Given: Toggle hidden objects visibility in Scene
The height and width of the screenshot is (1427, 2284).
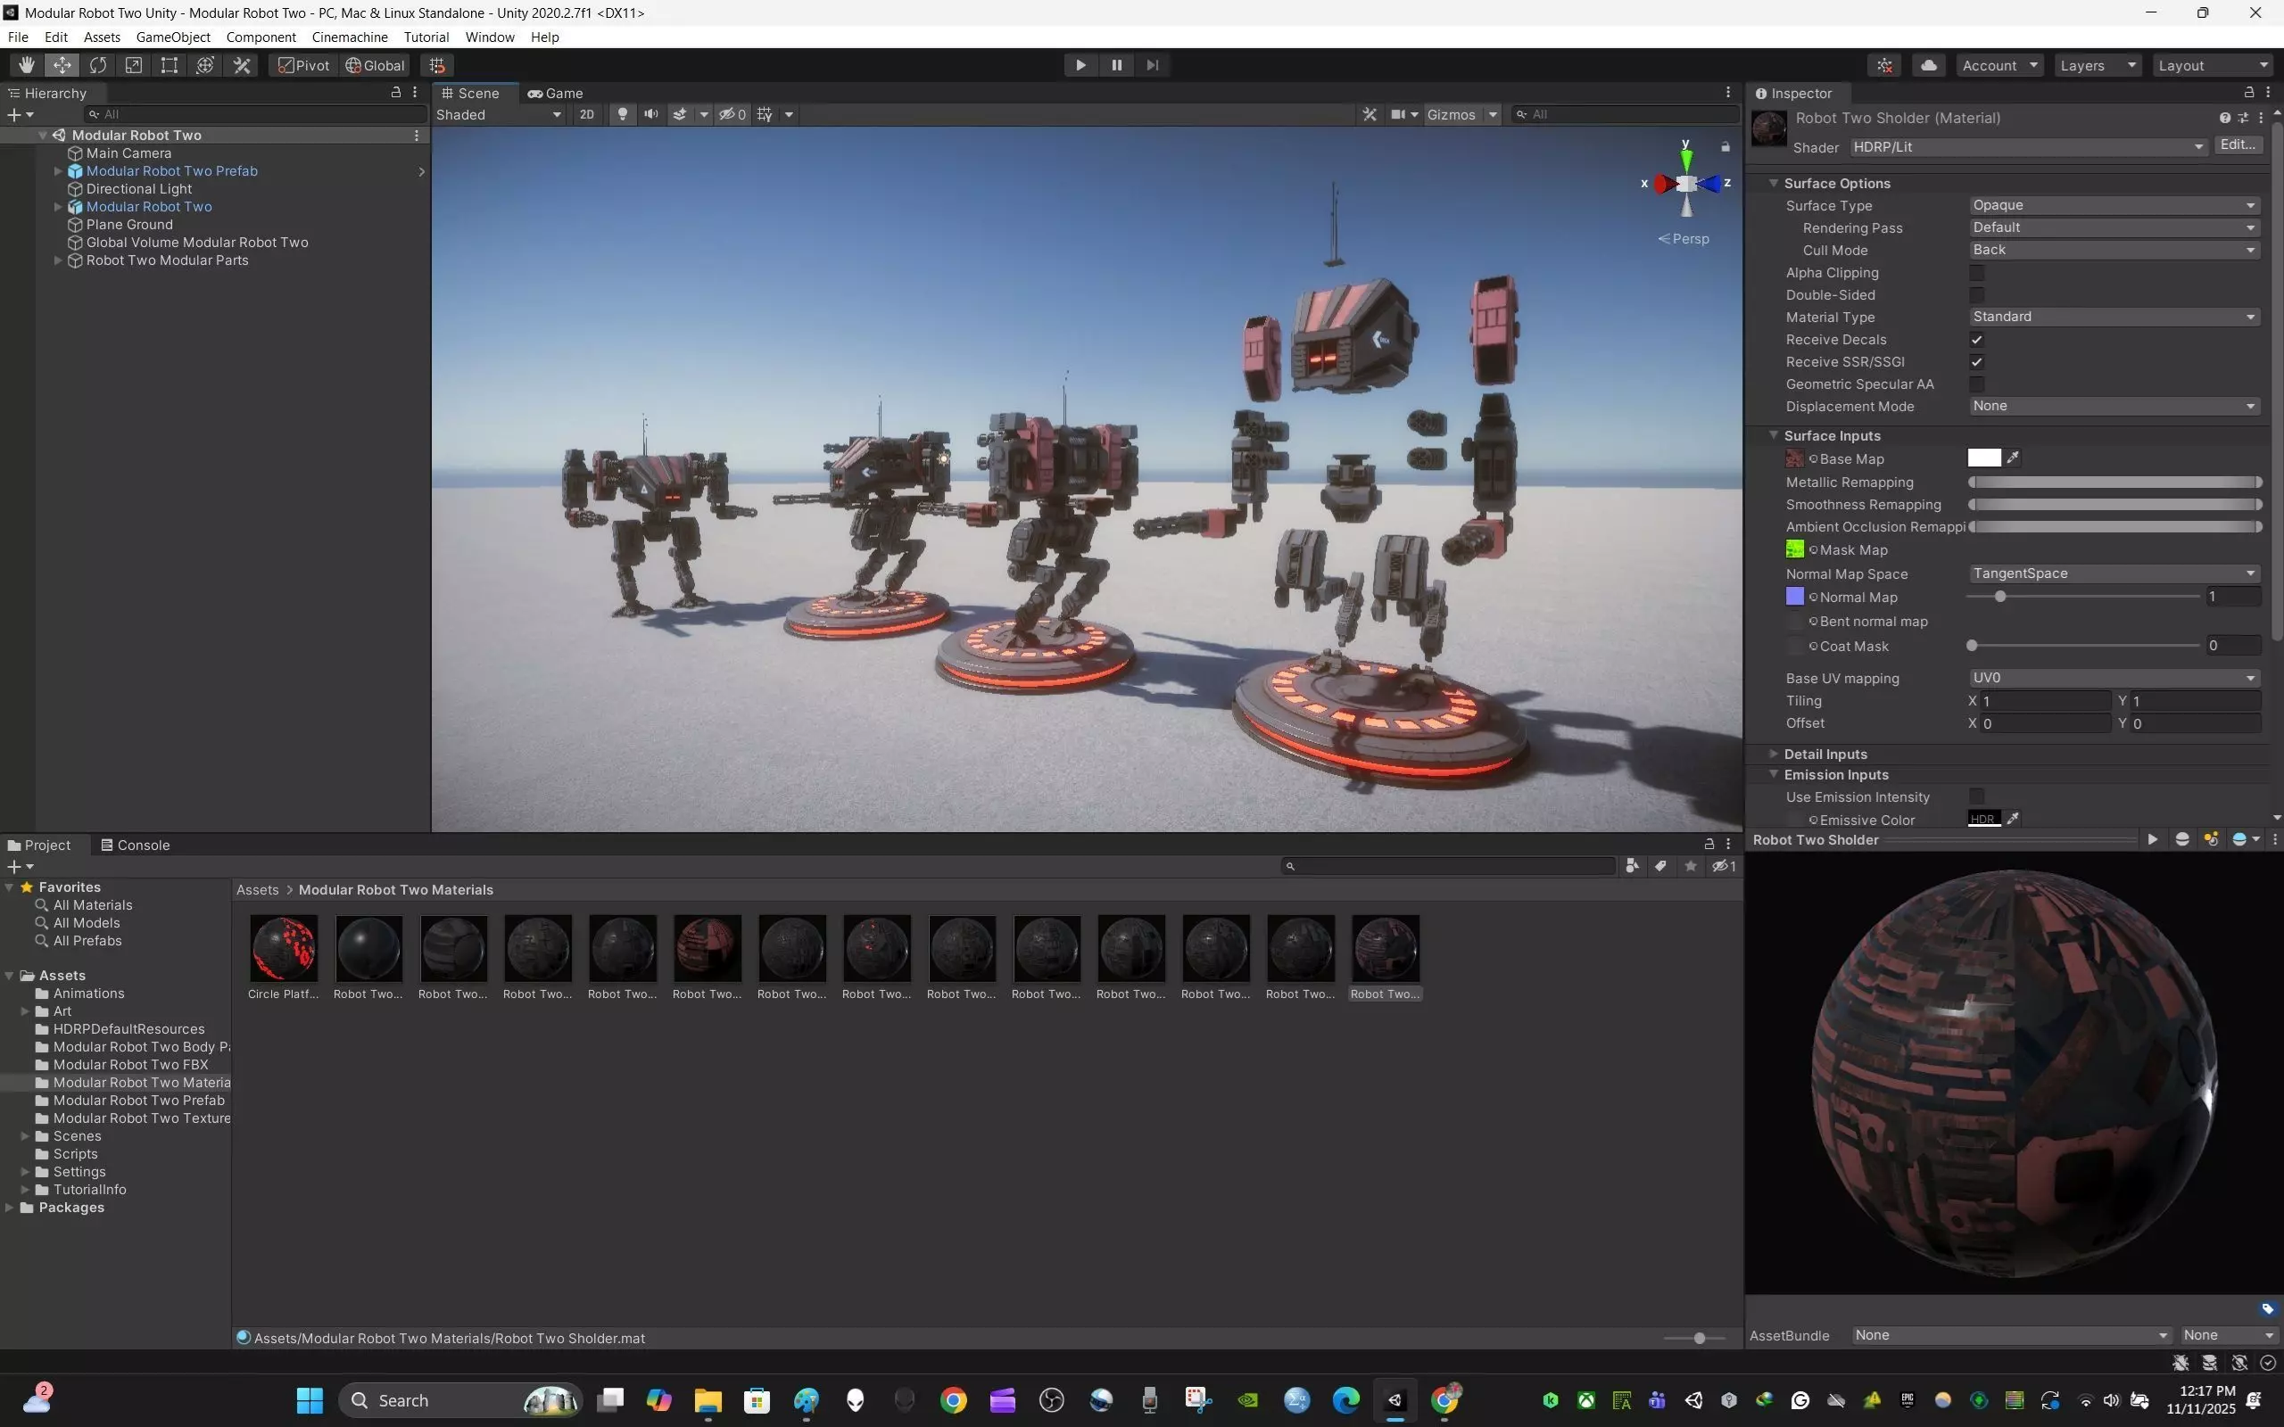Looking at the screenshot, I should (x=732, y=114).
